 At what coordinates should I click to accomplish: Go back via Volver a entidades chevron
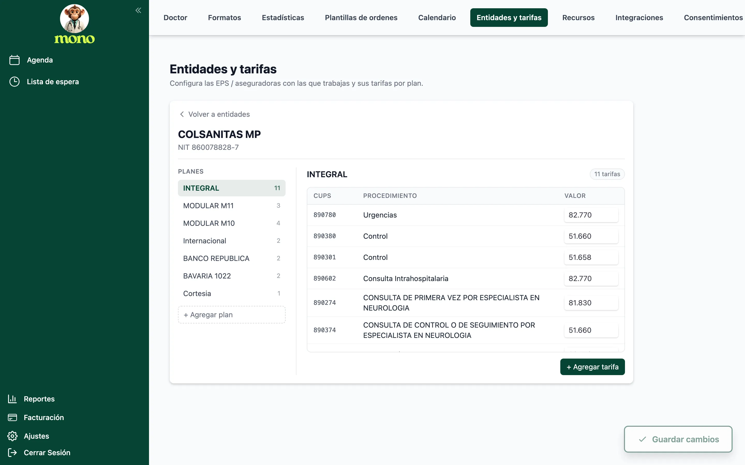pyautogui.click(x=182, y=114)
